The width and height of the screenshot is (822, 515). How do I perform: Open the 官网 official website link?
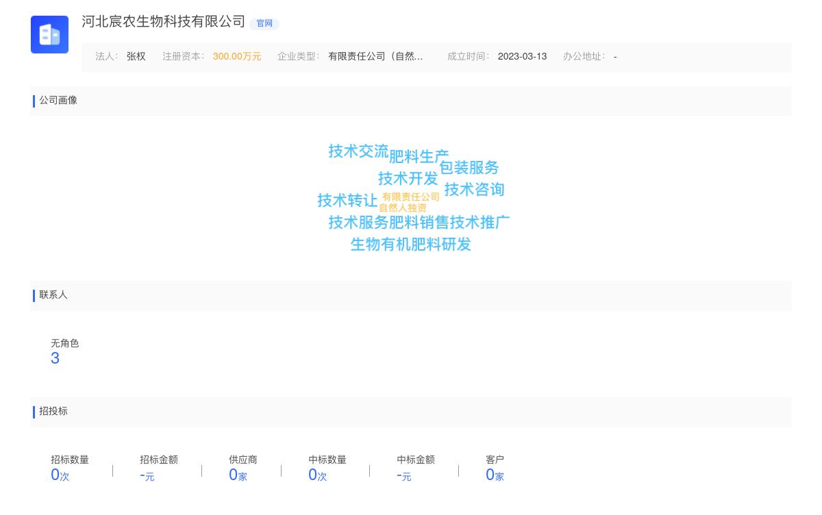pyautogui.click(x=264, y=23)
